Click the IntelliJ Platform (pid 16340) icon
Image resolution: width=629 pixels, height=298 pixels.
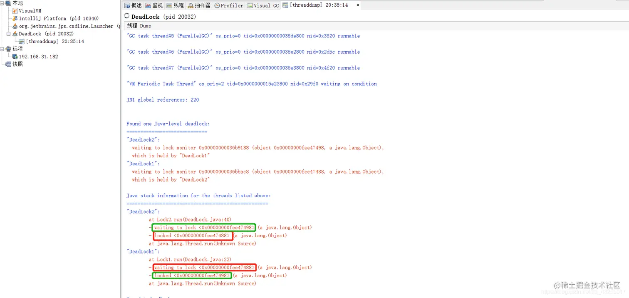15,18
